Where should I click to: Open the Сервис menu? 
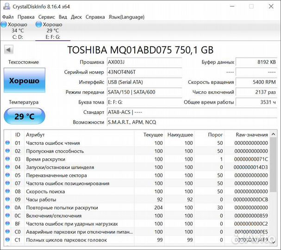[46, 17]
